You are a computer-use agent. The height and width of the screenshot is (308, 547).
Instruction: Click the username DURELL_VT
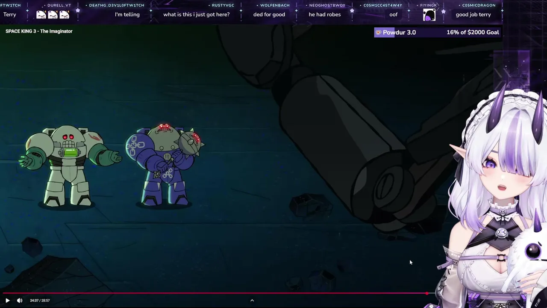coord(59,5)
